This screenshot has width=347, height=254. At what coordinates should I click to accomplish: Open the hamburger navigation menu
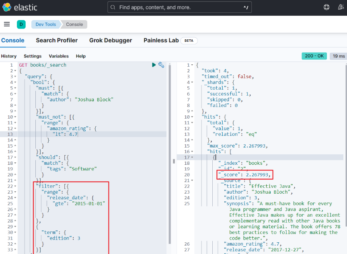pyautogui.click(x=7, y=24)
